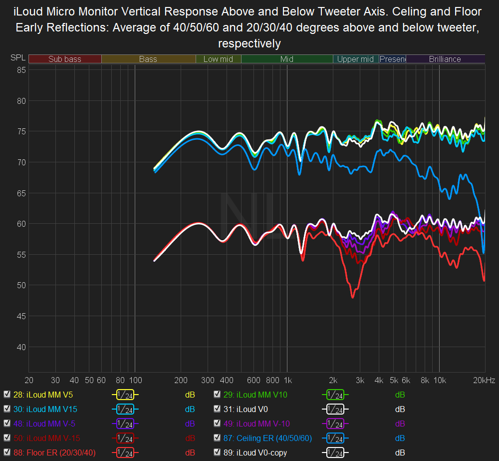Image resolution: width=499 pixels, height=461 pixels.
Task: Click the Sub bass frequency band
Action: (x=65, y=59)
